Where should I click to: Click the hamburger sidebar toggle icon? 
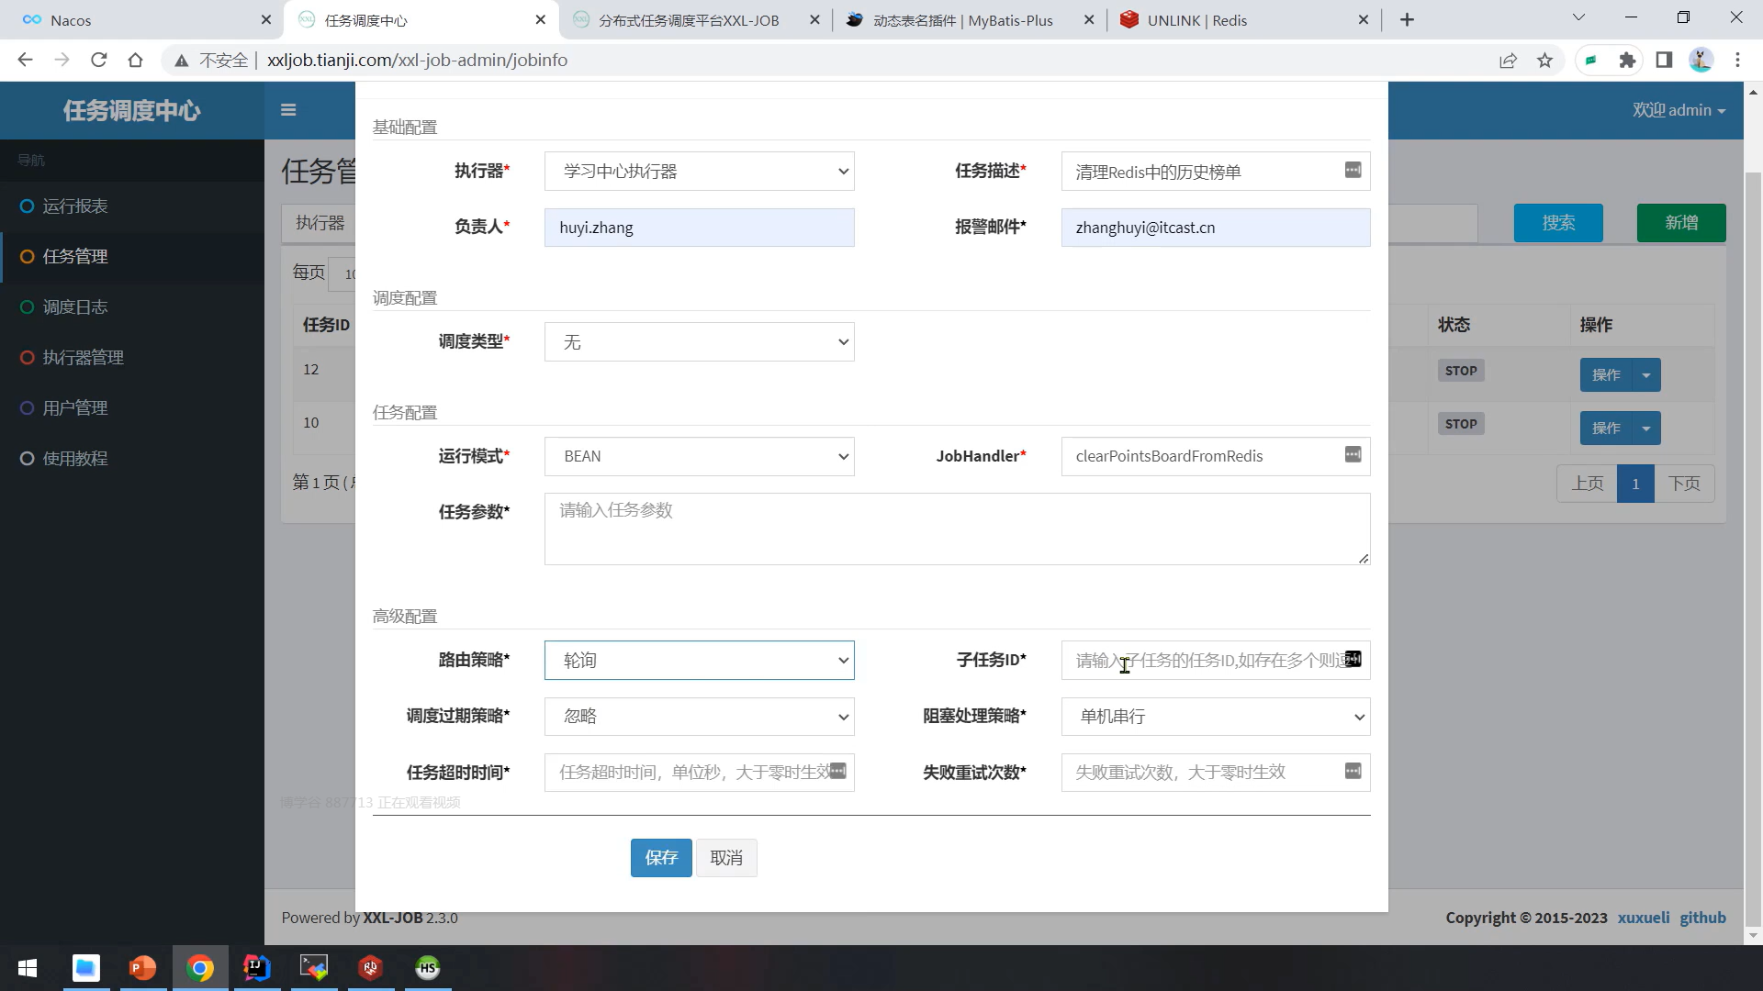click(288, 110)
